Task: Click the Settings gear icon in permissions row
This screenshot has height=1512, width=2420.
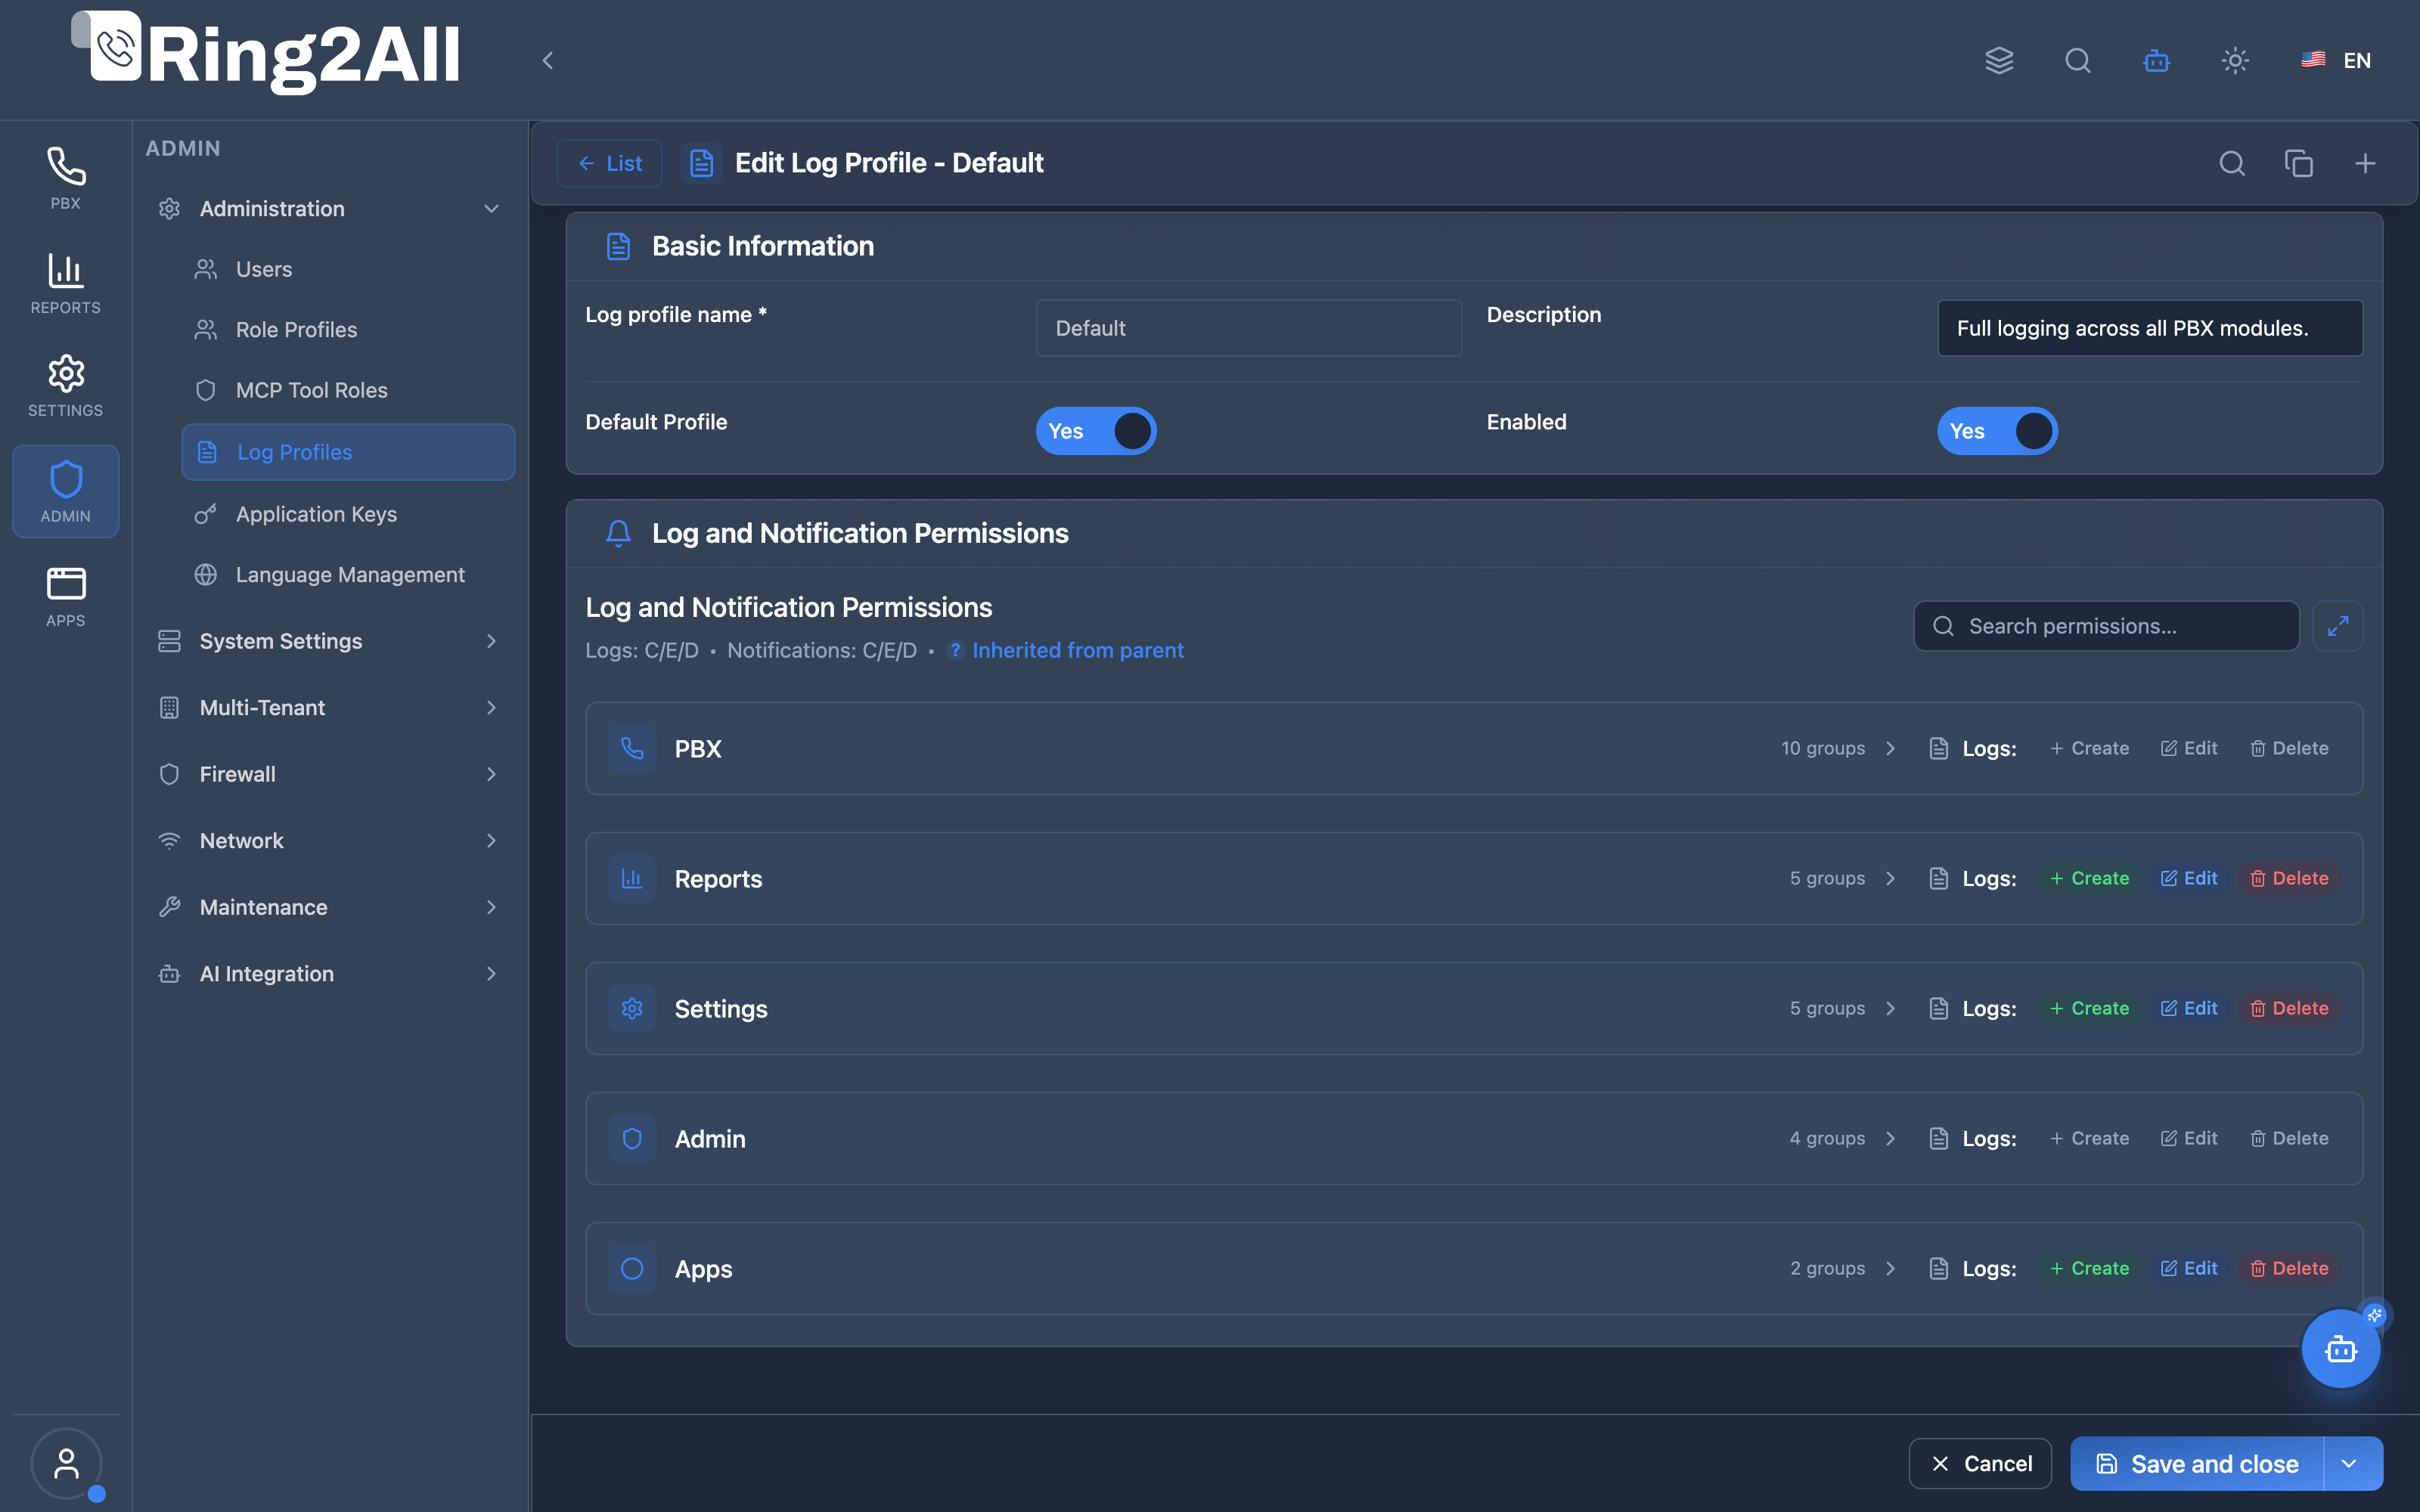Action: [632, 1008]
